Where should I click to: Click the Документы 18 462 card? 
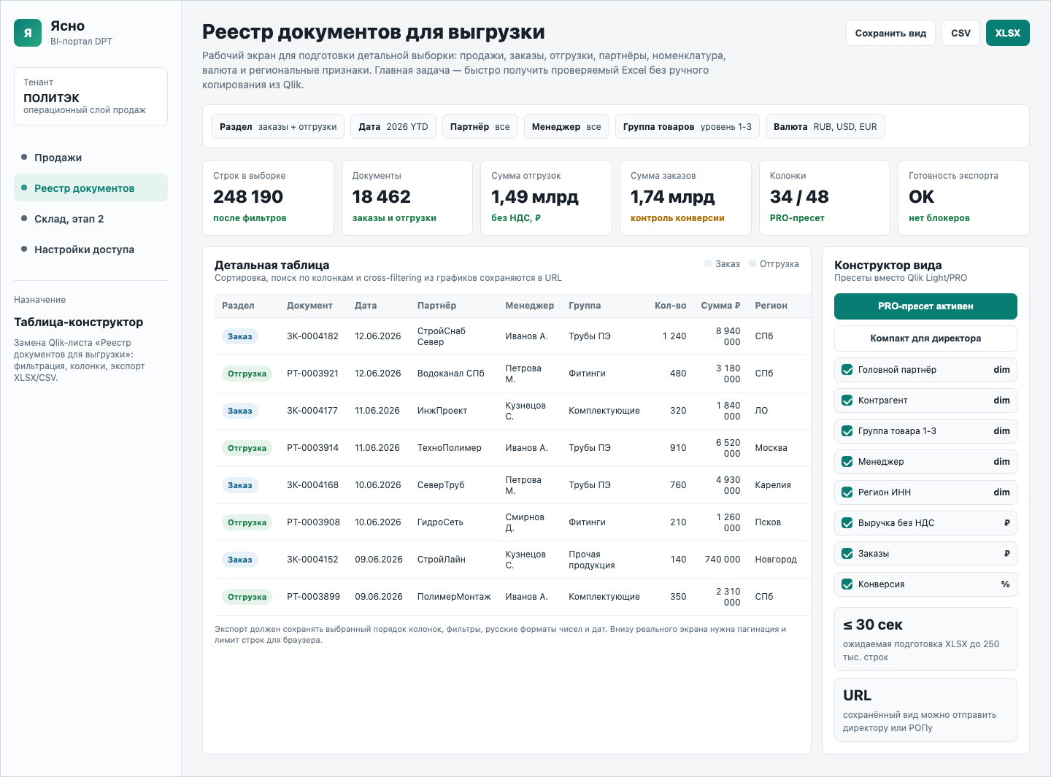pyautogui.click(x=407, y=198)
